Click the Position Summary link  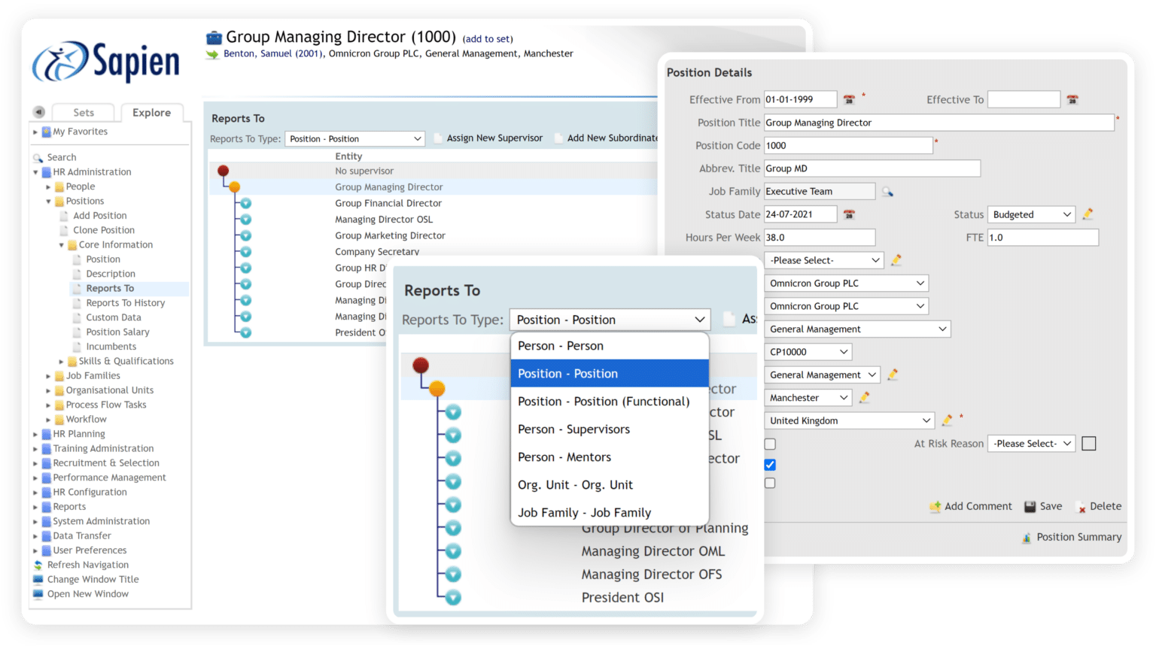click(x=1079, y=537)
